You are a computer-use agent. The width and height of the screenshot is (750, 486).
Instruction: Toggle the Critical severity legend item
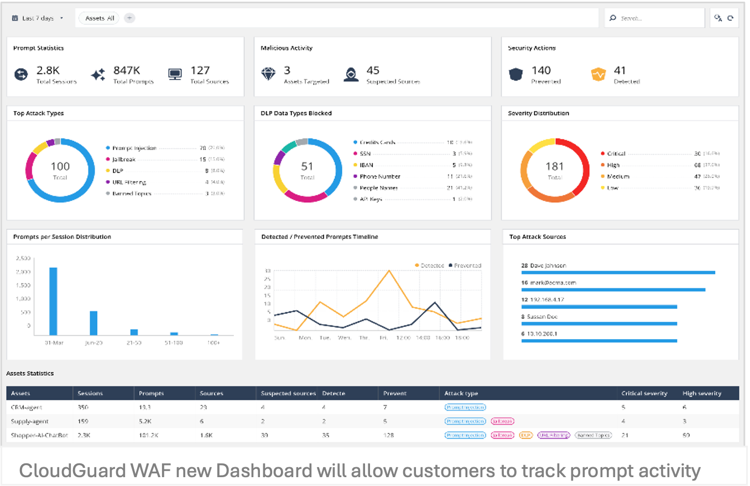coord(615,154)
